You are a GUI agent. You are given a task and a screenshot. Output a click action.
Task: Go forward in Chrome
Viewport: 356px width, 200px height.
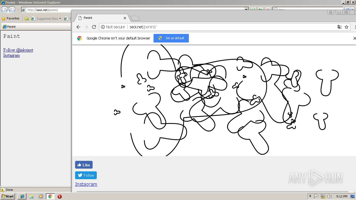pos(86,27)
